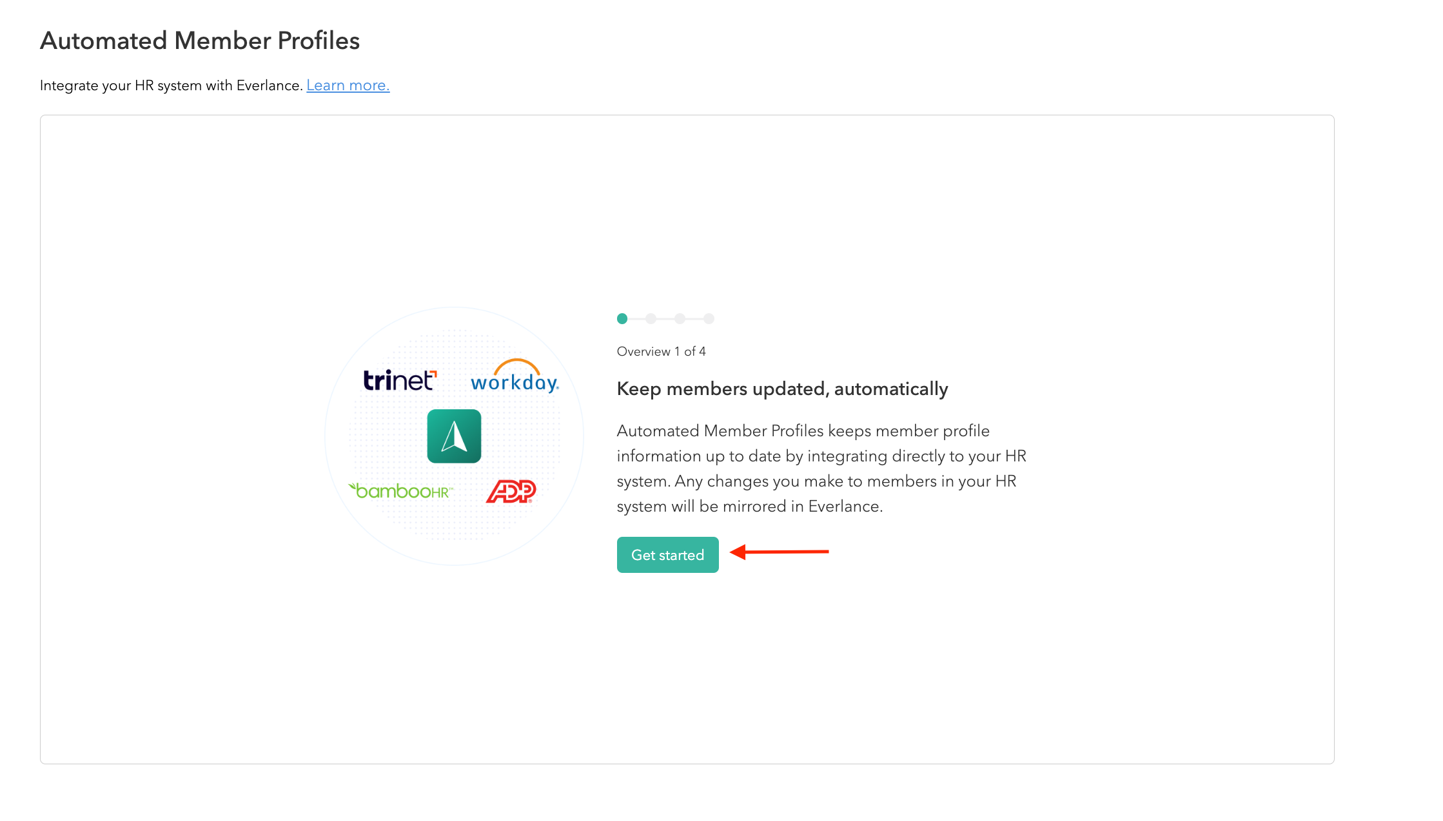The image size is (1443, 821).
Task: Jump to the second step dot
Action: [651, 318]
